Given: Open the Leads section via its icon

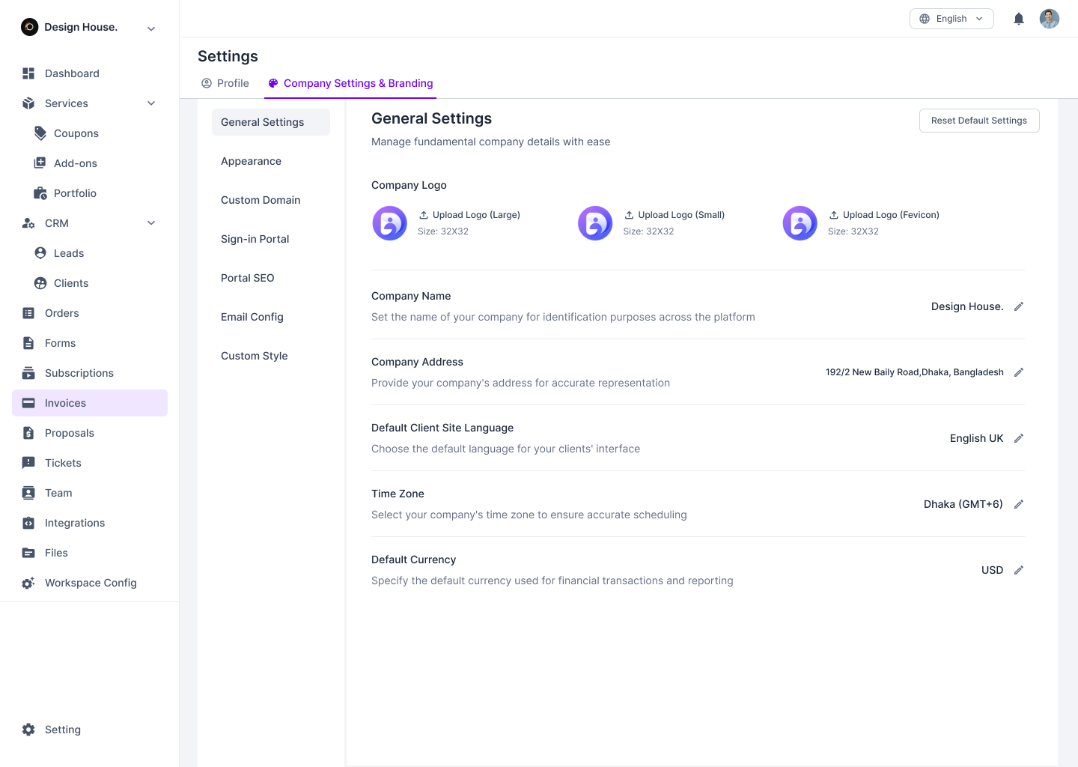Looking at the screenshot, I should 40,253.
